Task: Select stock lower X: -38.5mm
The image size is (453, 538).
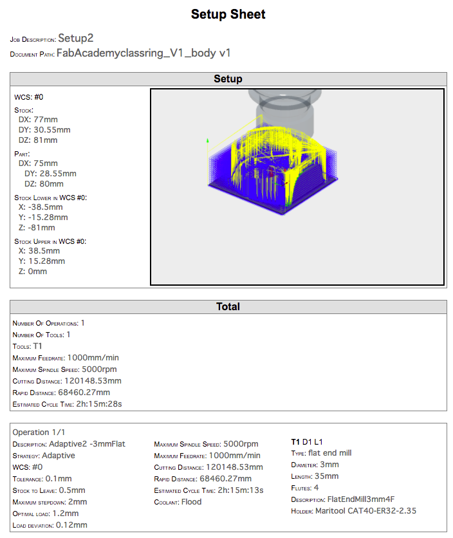Action: click(41, 207)
